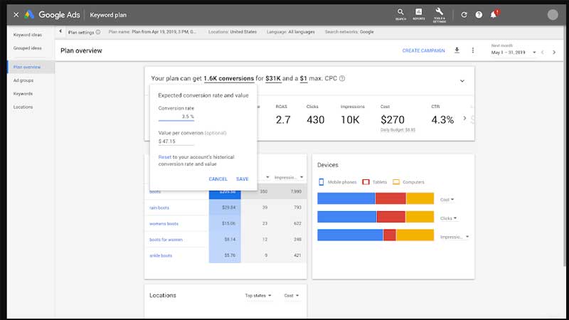Click the 4.3% CTR metric
Viewport: 569px width, 320px height.
442,119
